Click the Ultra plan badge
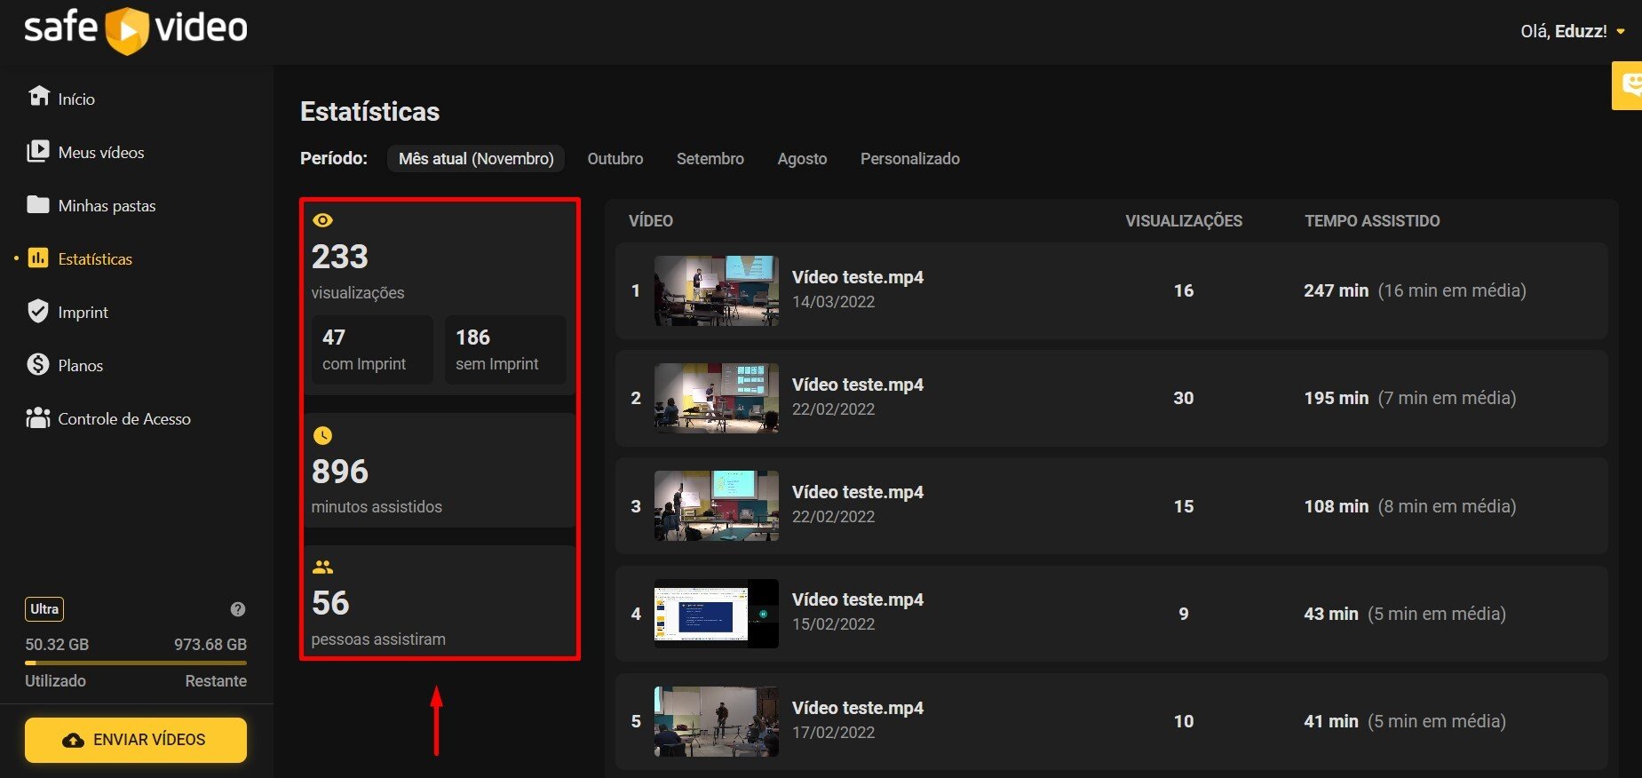This screenshot has width=1642, height=778. [x=44, y=609]
